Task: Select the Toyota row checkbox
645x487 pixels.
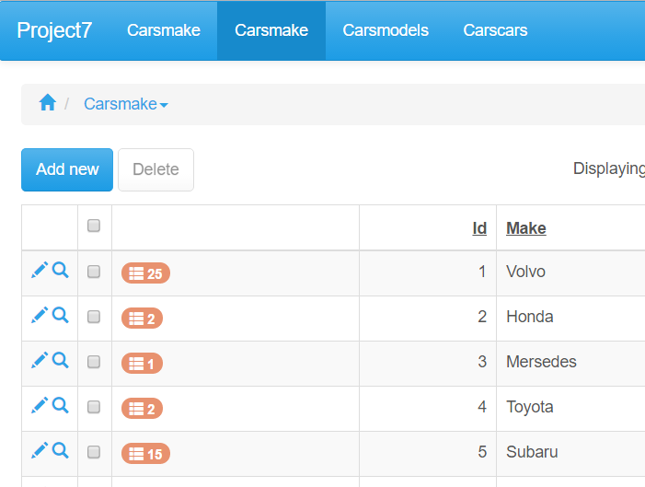Action: pos(94,407)
